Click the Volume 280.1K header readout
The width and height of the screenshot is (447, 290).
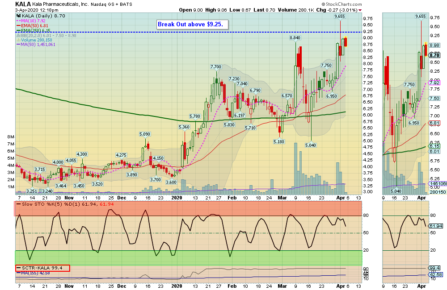click(296, 10)
